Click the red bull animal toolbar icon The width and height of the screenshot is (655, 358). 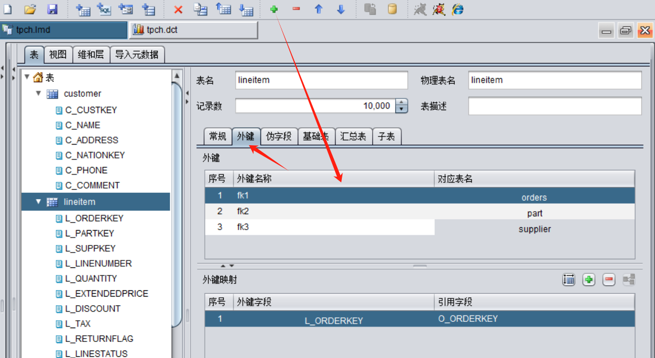click(x=439, y=9)
